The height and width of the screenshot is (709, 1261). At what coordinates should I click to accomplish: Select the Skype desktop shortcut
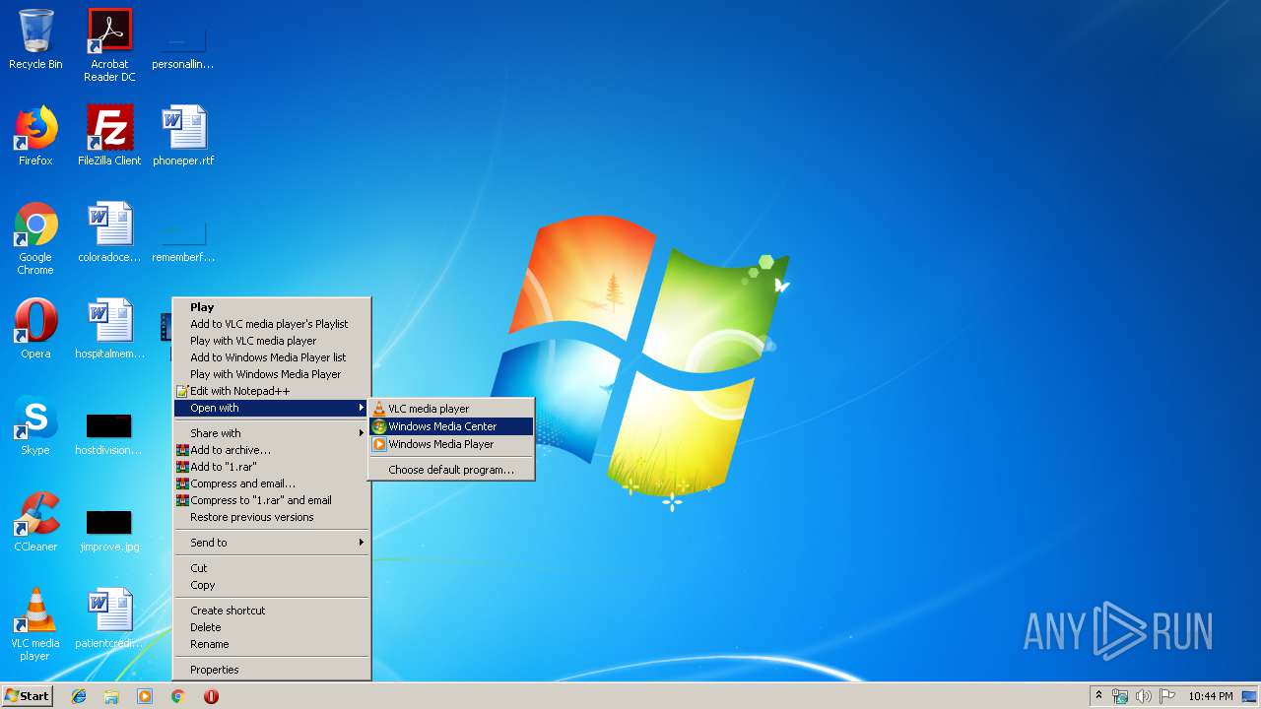pyautogui.click(x=35, y=425)
